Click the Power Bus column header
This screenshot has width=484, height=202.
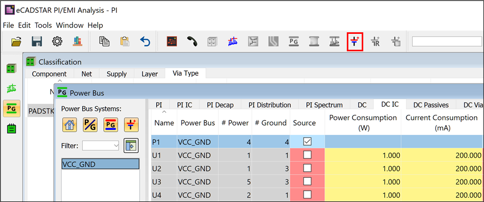[x=197, y=123]
